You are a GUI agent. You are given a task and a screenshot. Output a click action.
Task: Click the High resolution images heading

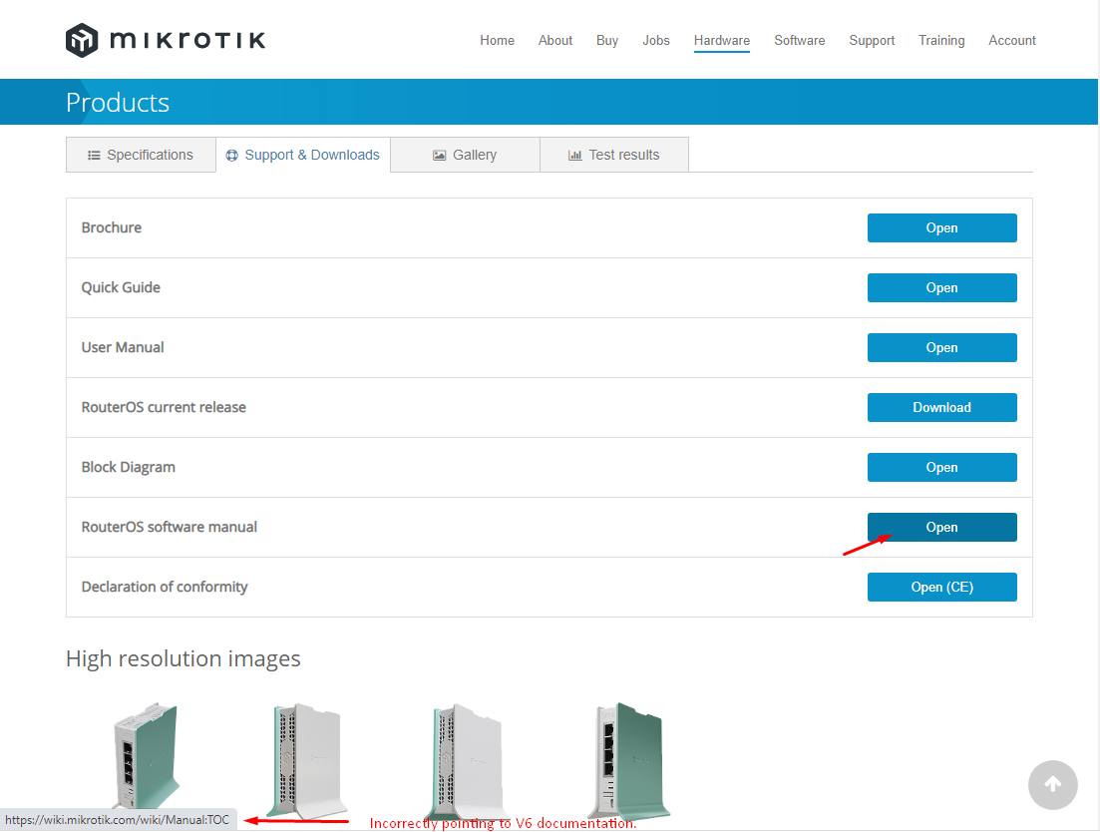click(x=183, y=658)
